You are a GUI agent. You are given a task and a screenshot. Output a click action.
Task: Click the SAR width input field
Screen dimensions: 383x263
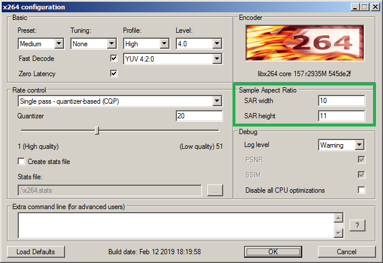341,101
